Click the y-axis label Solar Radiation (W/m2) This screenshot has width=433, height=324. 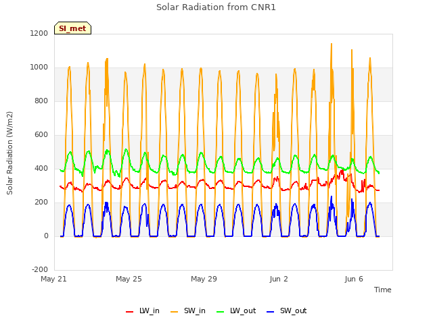9,153
